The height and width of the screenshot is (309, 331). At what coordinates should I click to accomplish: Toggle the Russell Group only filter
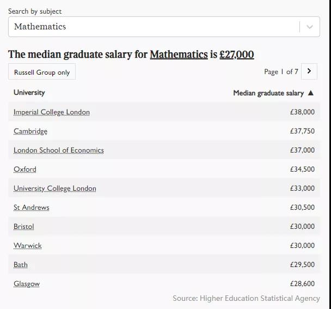coord(42,72)
